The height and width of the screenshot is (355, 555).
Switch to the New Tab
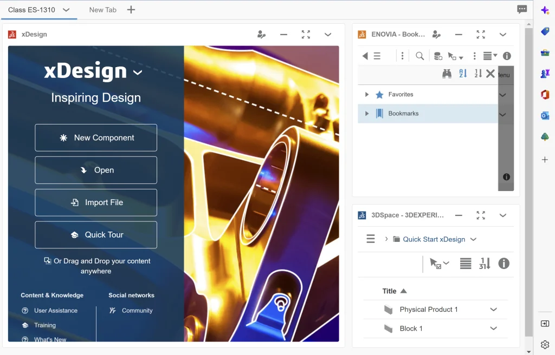pyautogui.click(x=103, y=9)
